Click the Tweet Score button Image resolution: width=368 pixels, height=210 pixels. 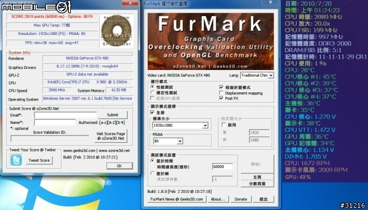pyautogui.click(x=39, y=160)
